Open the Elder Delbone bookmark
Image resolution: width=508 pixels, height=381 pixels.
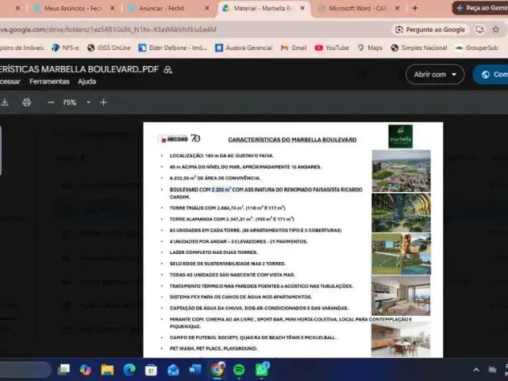(x=172, y=48)
